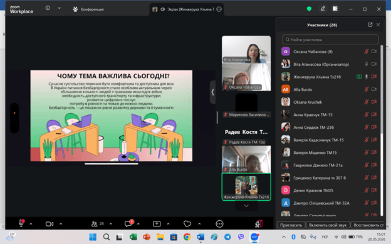Click avatar of Дмитро Олішевський ТМ-32А
The height and width of the screenshot is (244, 391).
(286, 203)
